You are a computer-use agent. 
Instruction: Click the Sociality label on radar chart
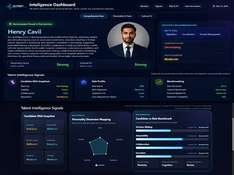coord(81,140)
